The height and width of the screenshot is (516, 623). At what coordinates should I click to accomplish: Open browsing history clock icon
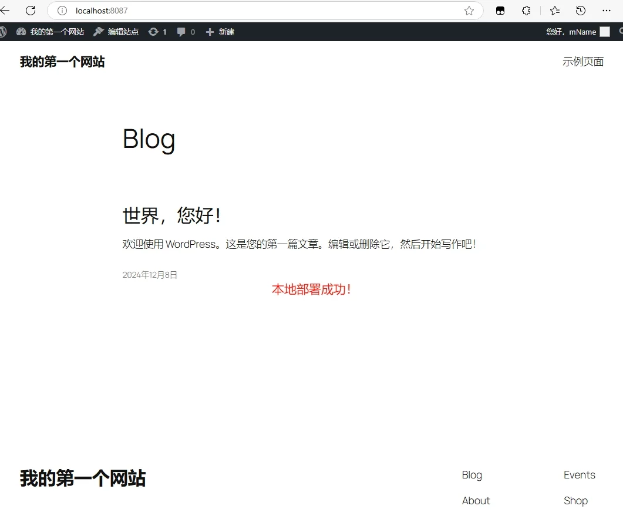(x=581, y=11)
